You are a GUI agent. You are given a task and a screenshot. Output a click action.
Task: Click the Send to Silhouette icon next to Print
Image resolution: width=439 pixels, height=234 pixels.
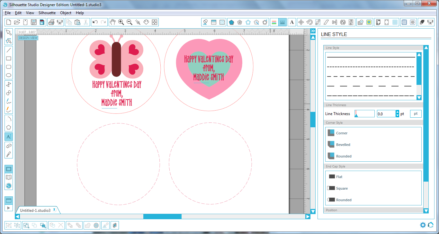pos(59,22)
